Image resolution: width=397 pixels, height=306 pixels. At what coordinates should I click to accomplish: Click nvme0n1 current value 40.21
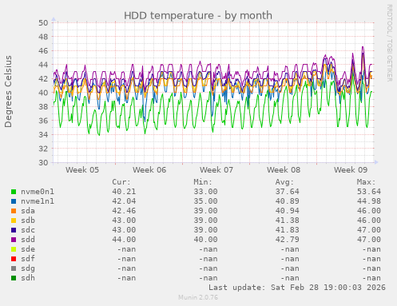(x=124, y=192)
